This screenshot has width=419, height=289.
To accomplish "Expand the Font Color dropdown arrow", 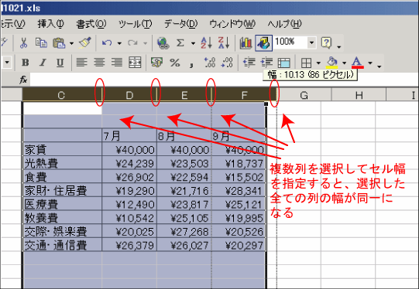I will click(x=370, y=63).
